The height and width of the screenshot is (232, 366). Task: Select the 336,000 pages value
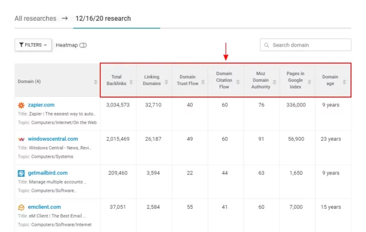[296, 105]
